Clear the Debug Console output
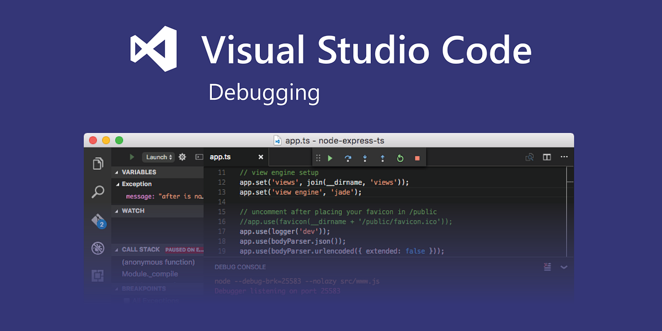The image size is (662, 331). point(547,267)
